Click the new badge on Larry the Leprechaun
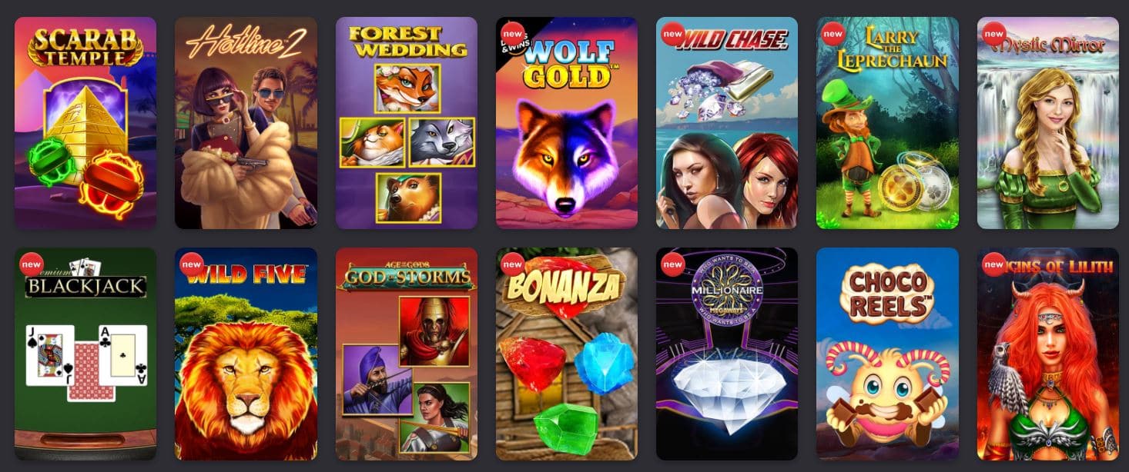The height and width of the screenshot is (472, 1129). [833, 34]
